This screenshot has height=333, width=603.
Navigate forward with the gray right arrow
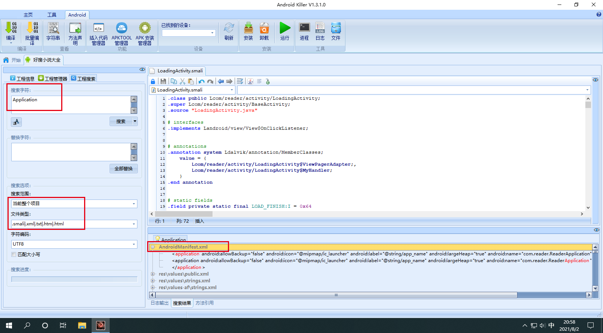(229, 81)
